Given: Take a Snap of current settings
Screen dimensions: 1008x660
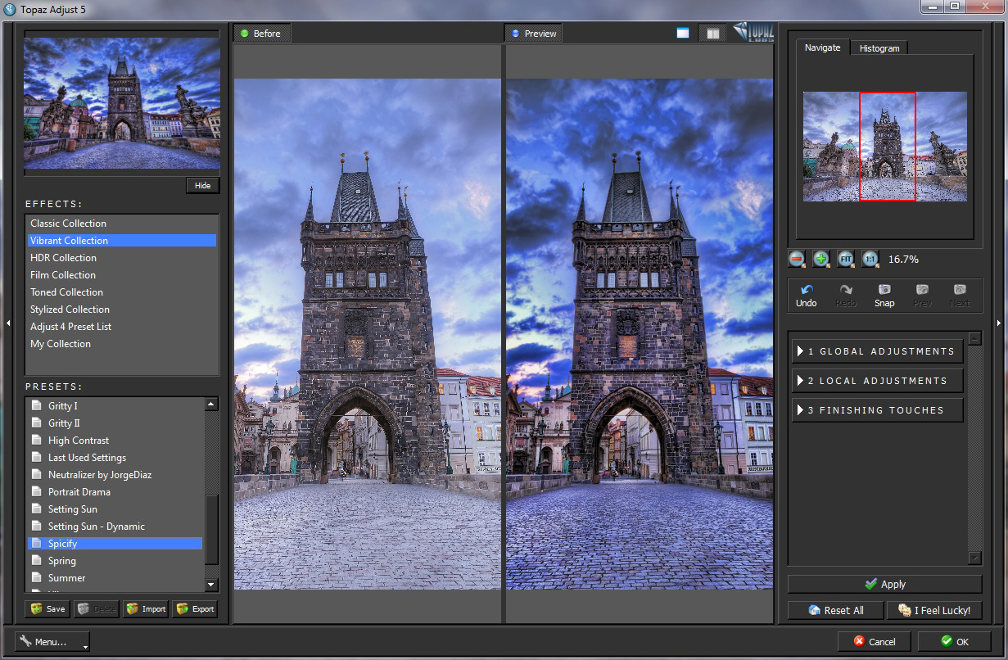Looking at the screenshot, I should point(884,296).
